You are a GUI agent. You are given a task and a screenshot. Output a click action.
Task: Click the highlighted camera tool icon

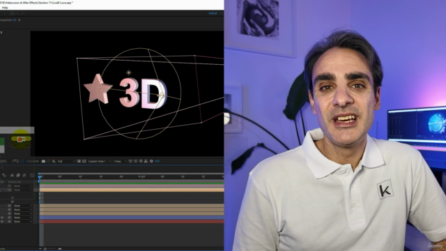pos(21,139)
